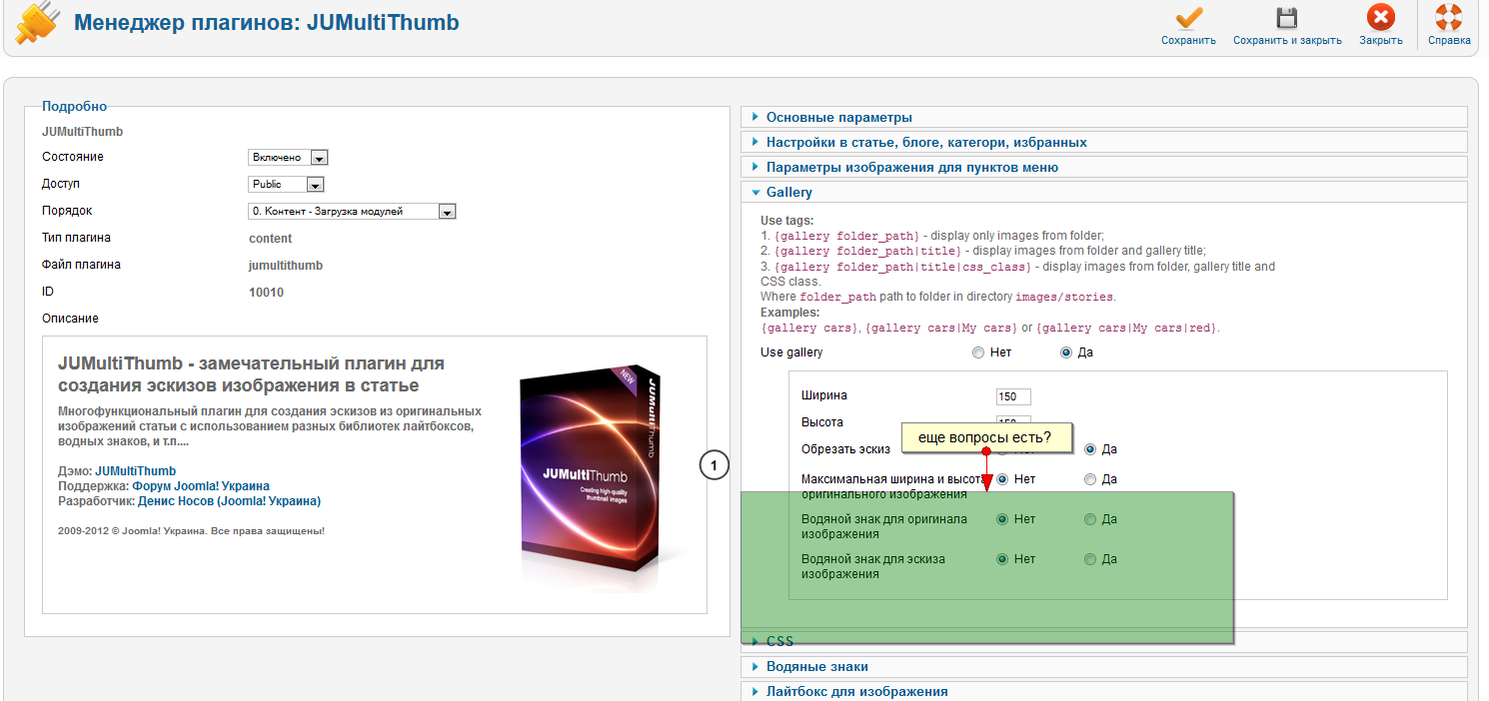Select 'Да' for Водяной знак для оригинала
This screenshot has width=1489, height=701.
point(1090,519)
